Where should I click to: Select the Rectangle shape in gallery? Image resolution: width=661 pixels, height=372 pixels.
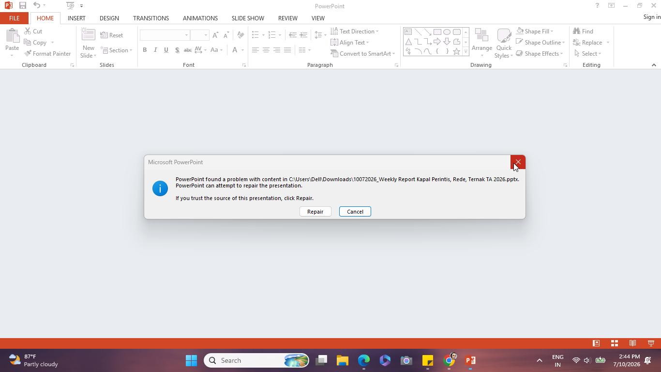(437, 32)
